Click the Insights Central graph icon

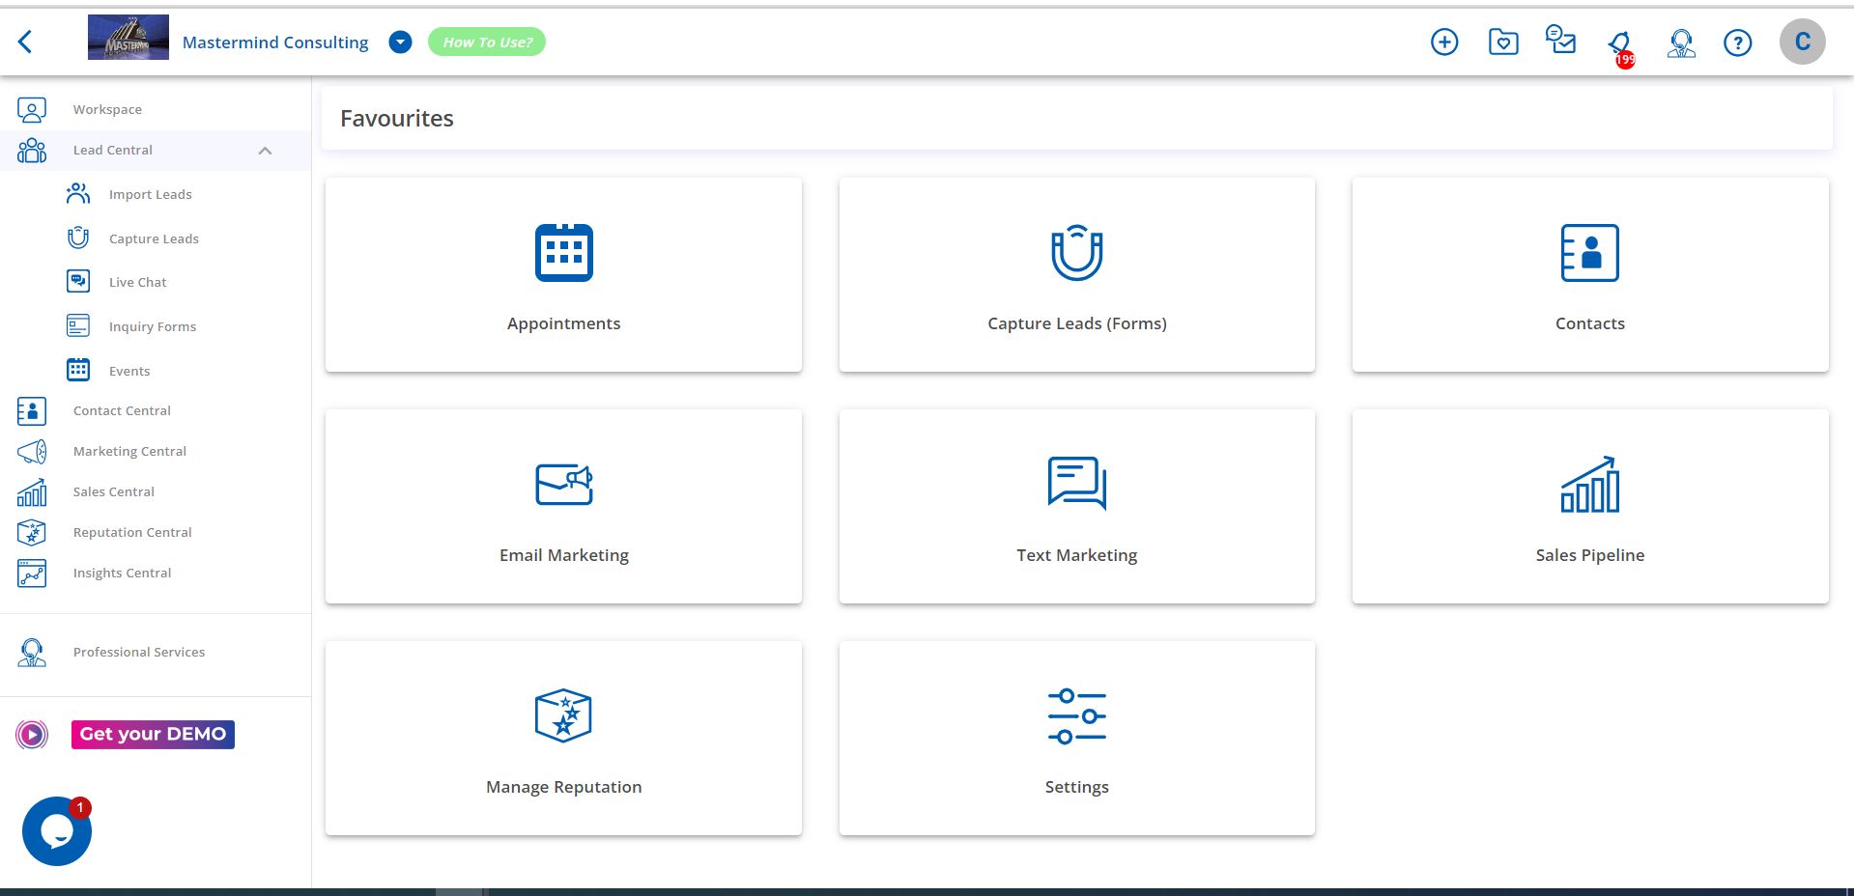click(32, 574)
